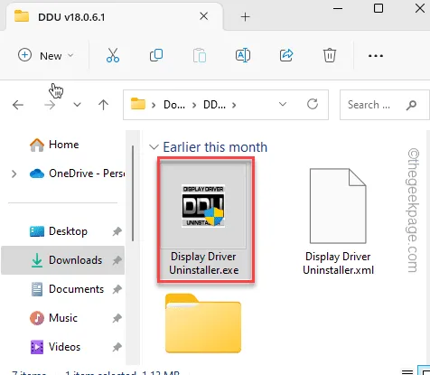Click the Search input field
The width and height of the screenshot is (430, 375).
pos(384,105)
